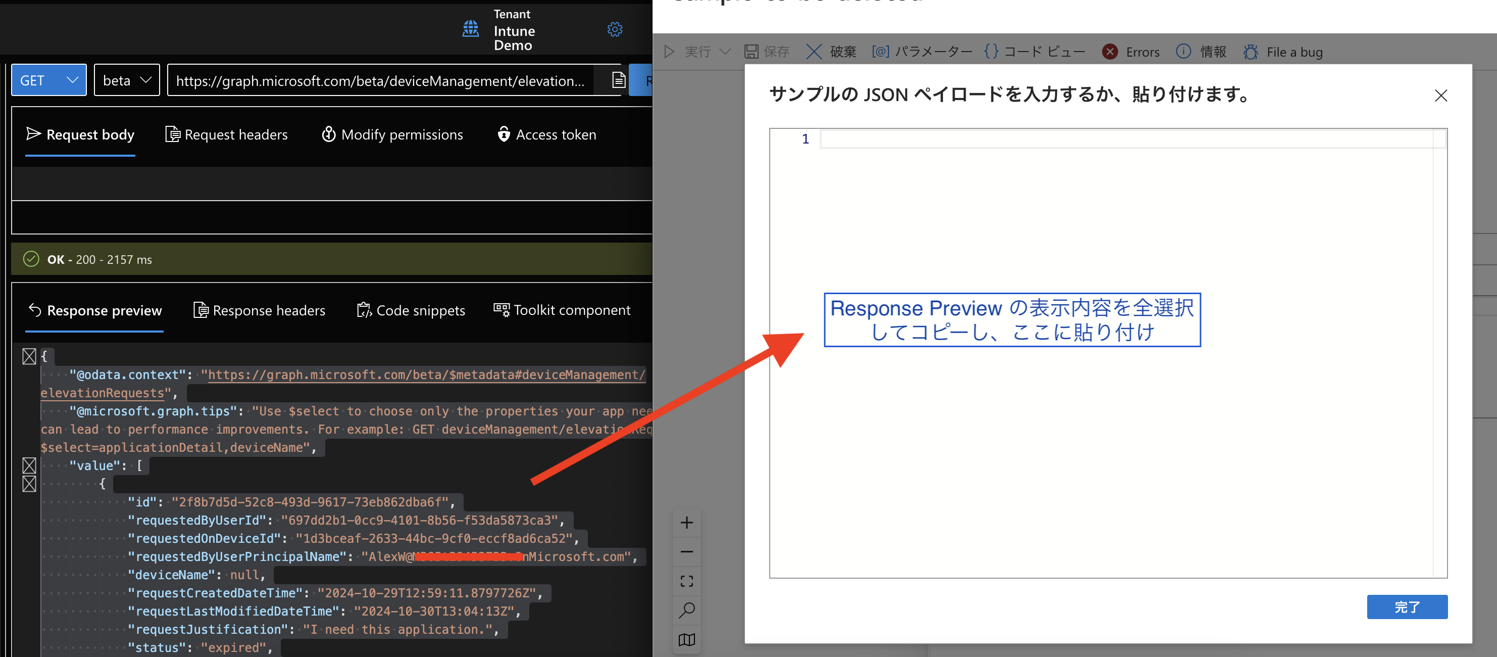
Task: Click the settings gear icon near Tenant
Action: tap(615, 29)
